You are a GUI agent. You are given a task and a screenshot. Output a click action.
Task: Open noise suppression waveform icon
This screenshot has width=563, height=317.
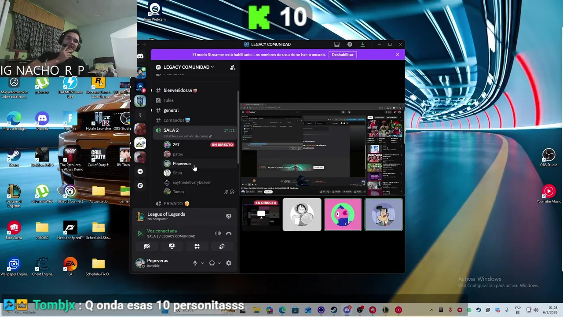pos(218,233)
